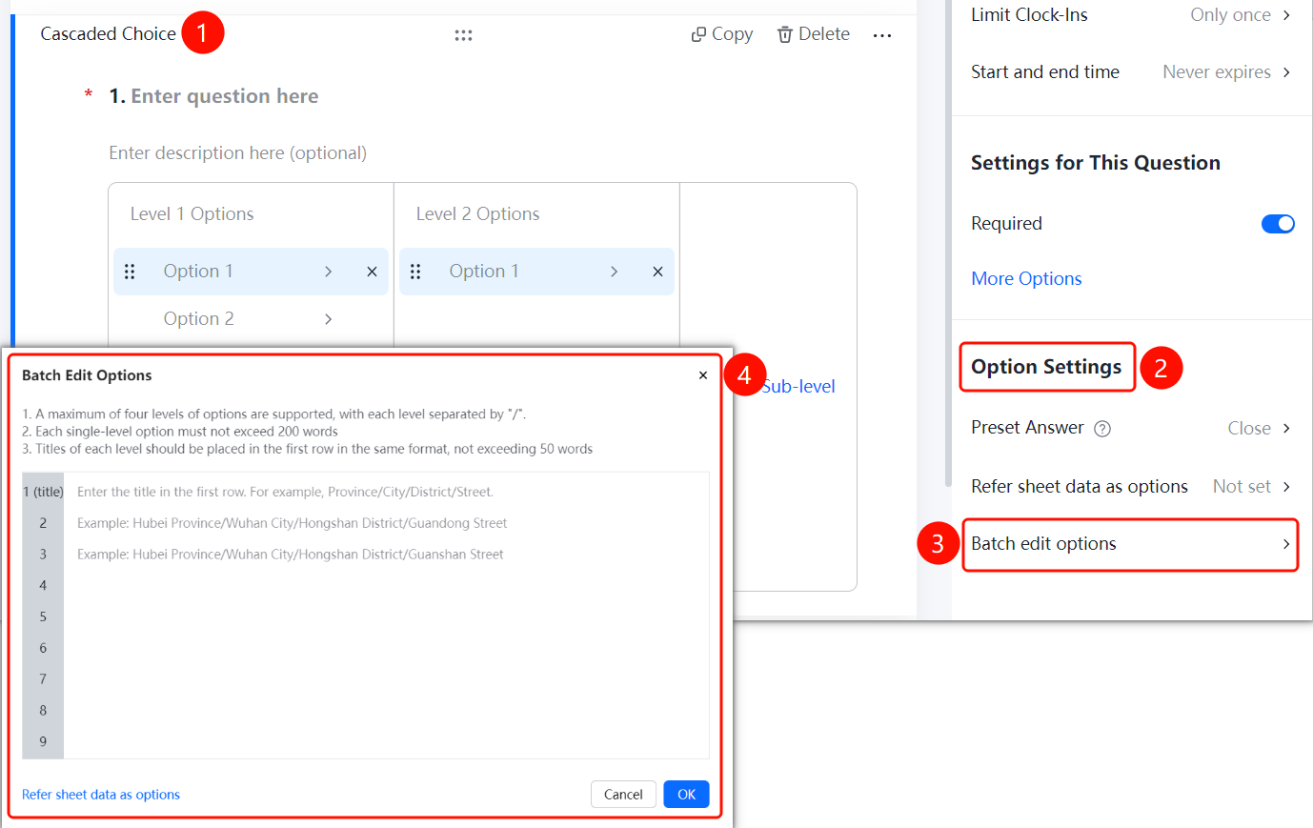Open the three-dot more actions menu
The image size is (1313, 828).
click(x=882, y=35)
